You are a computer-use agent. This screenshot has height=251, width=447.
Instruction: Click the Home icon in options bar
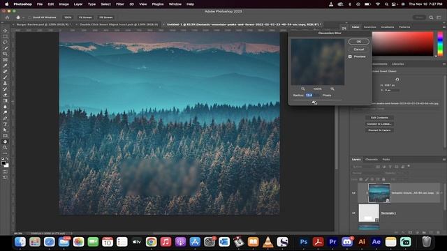pos(7,17)
